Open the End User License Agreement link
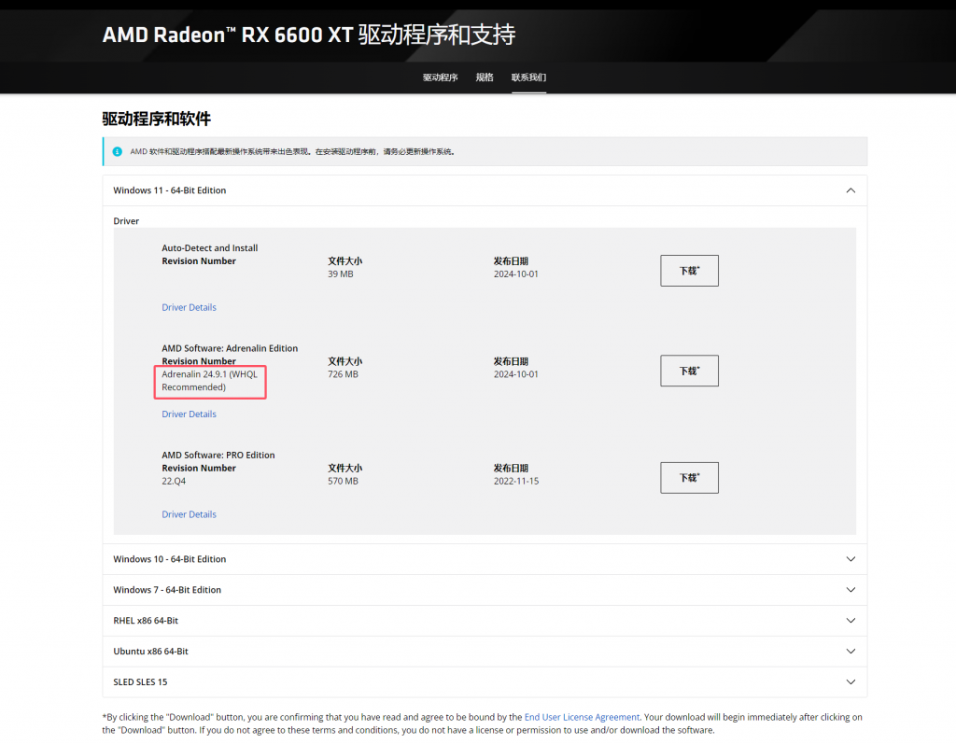The image size is (956, 744). [582, 717]
